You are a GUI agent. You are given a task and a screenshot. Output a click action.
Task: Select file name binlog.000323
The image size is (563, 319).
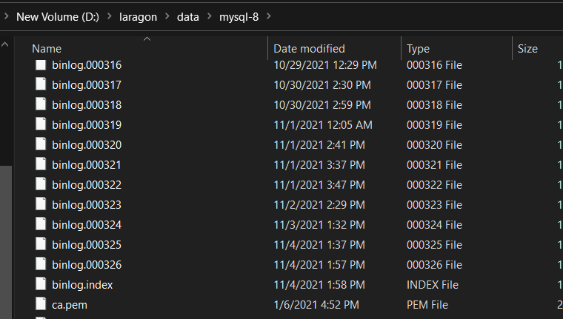[87, 205]
